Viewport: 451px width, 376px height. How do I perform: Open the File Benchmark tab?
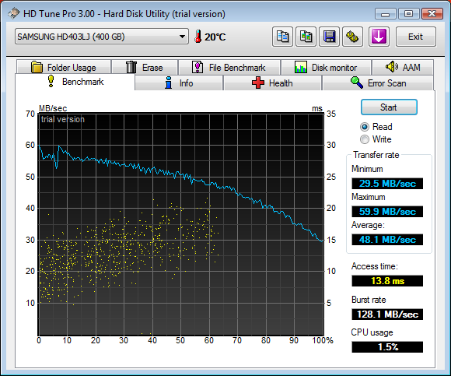229,68
